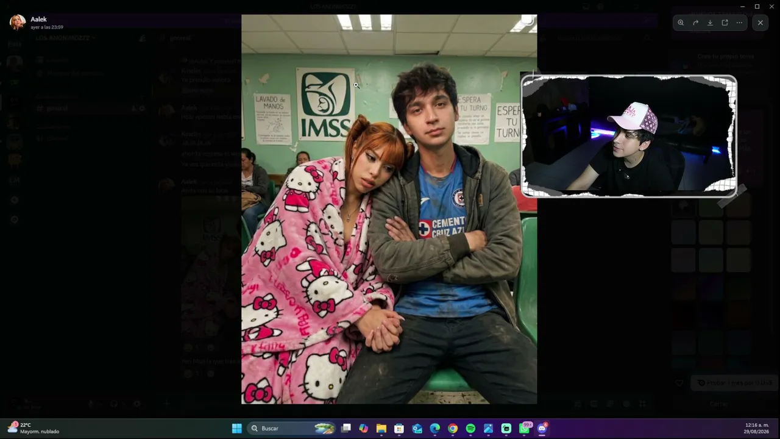This screenshot has width=780, height=439.
Task: Open Microsoft Edge from the taskbar
Action: [435, 429]
